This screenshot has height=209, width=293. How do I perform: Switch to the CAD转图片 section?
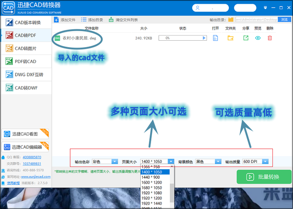[x=26, y=48]
